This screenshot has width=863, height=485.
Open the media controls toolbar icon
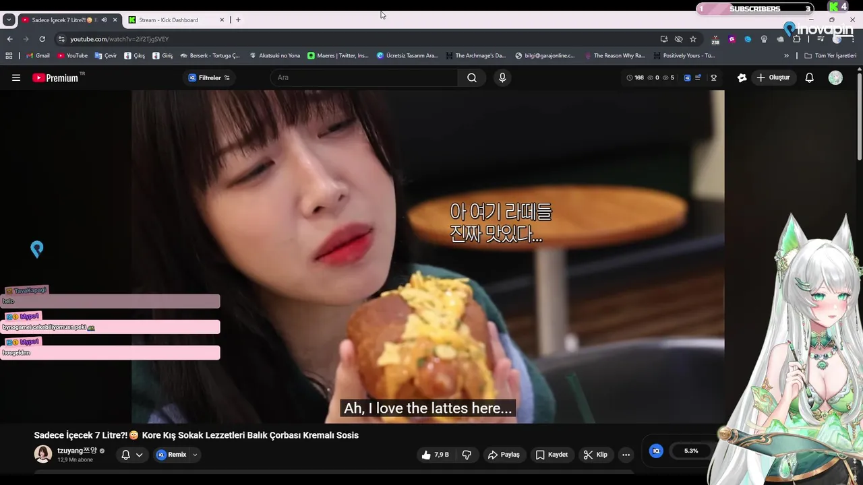pyautogui.click(x=821, y=39)
